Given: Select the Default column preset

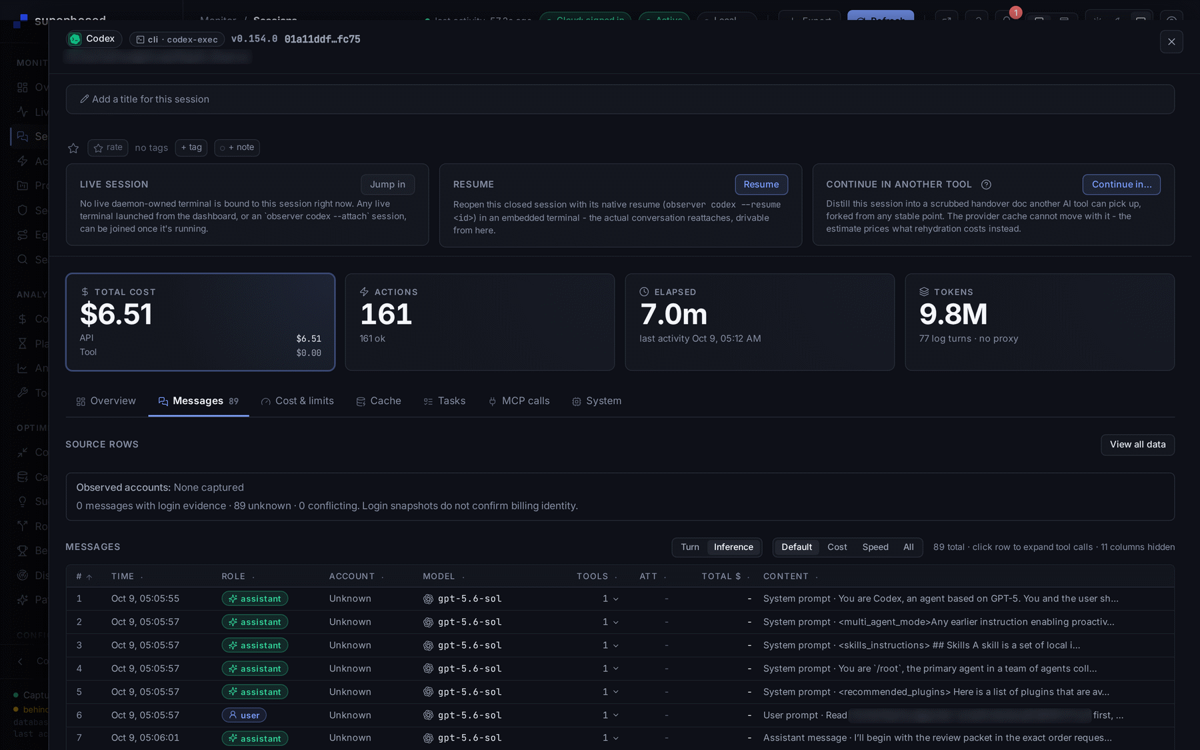Looking at the screenshot, I should [797, 547].
